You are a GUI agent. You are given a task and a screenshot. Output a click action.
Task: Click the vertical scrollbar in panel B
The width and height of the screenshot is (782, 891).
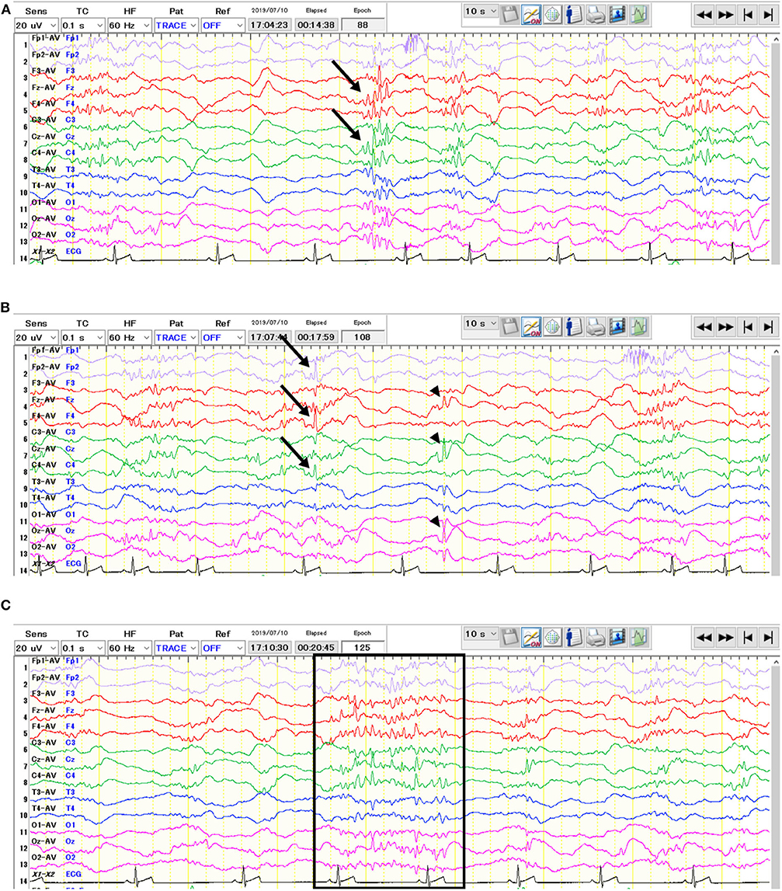[775, 461]
